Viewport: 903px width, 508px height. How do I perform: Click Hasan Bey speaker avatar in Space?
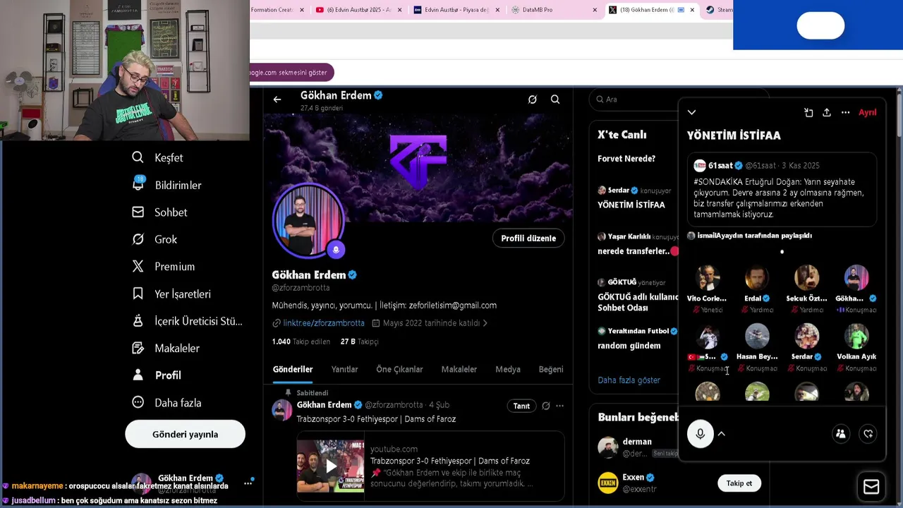(x=757, y=337)
